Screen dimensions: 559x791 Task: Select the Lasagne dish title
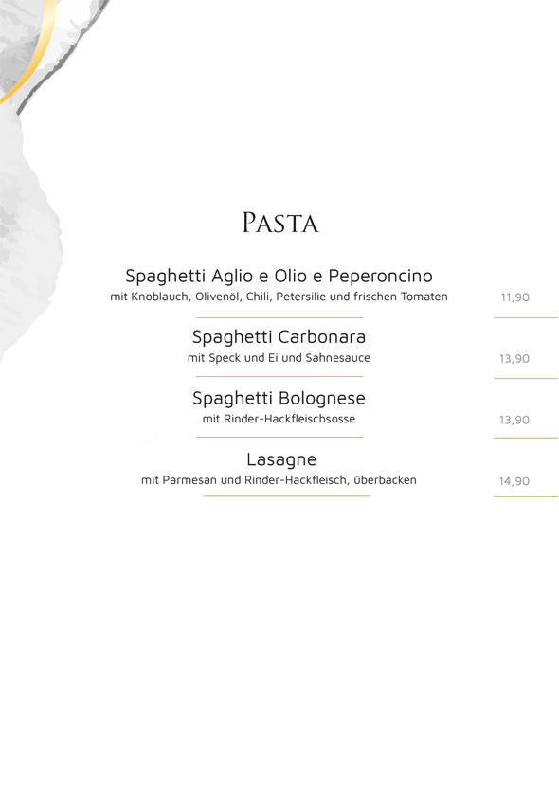[281, 459]
